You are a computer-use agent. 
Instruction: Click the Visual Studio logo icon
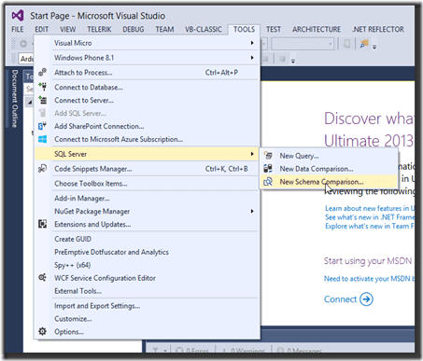point(18,15)
